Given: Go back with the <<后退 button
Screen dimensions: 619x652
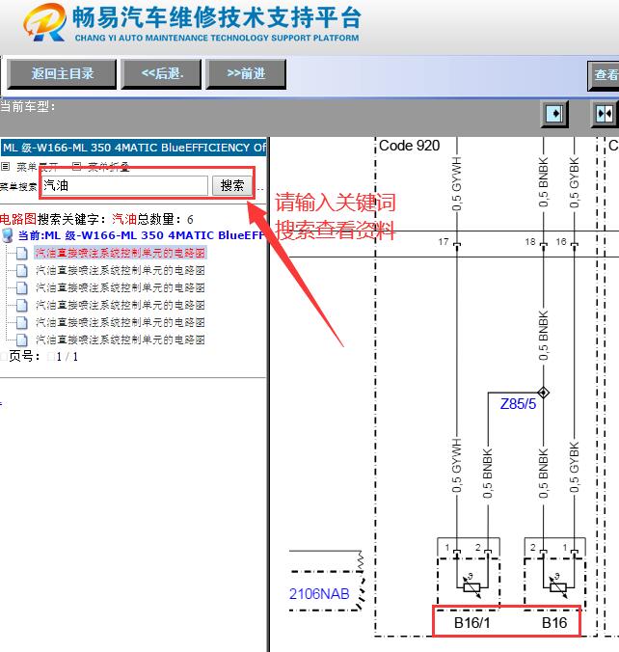Looking at the screenshot, I should tap(161, 74).
